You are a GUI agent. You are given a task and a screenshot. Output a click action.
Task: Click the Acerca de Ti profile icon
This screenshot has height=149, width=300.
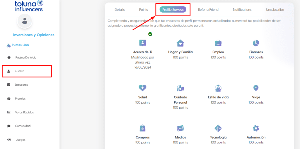142,43
